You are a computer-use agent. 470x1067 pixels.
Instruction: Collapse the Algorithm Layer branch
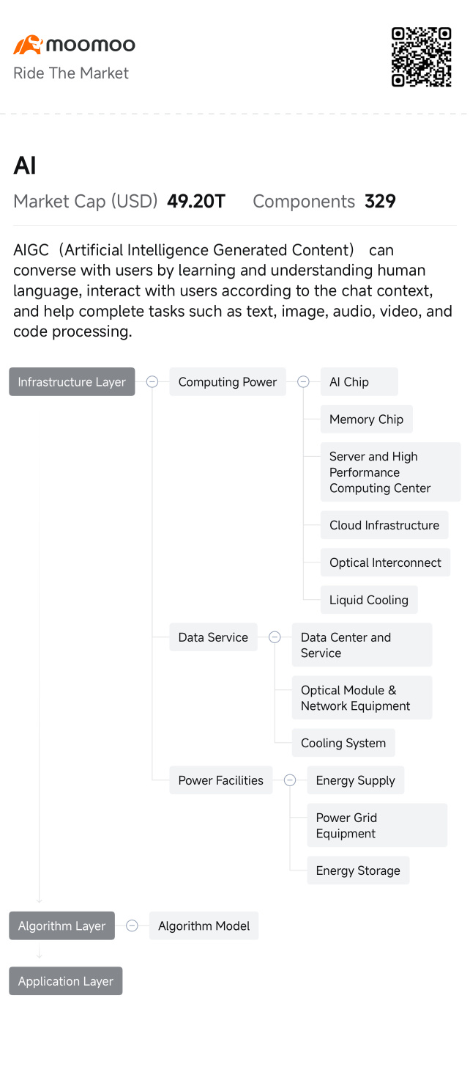coord(132,926)
